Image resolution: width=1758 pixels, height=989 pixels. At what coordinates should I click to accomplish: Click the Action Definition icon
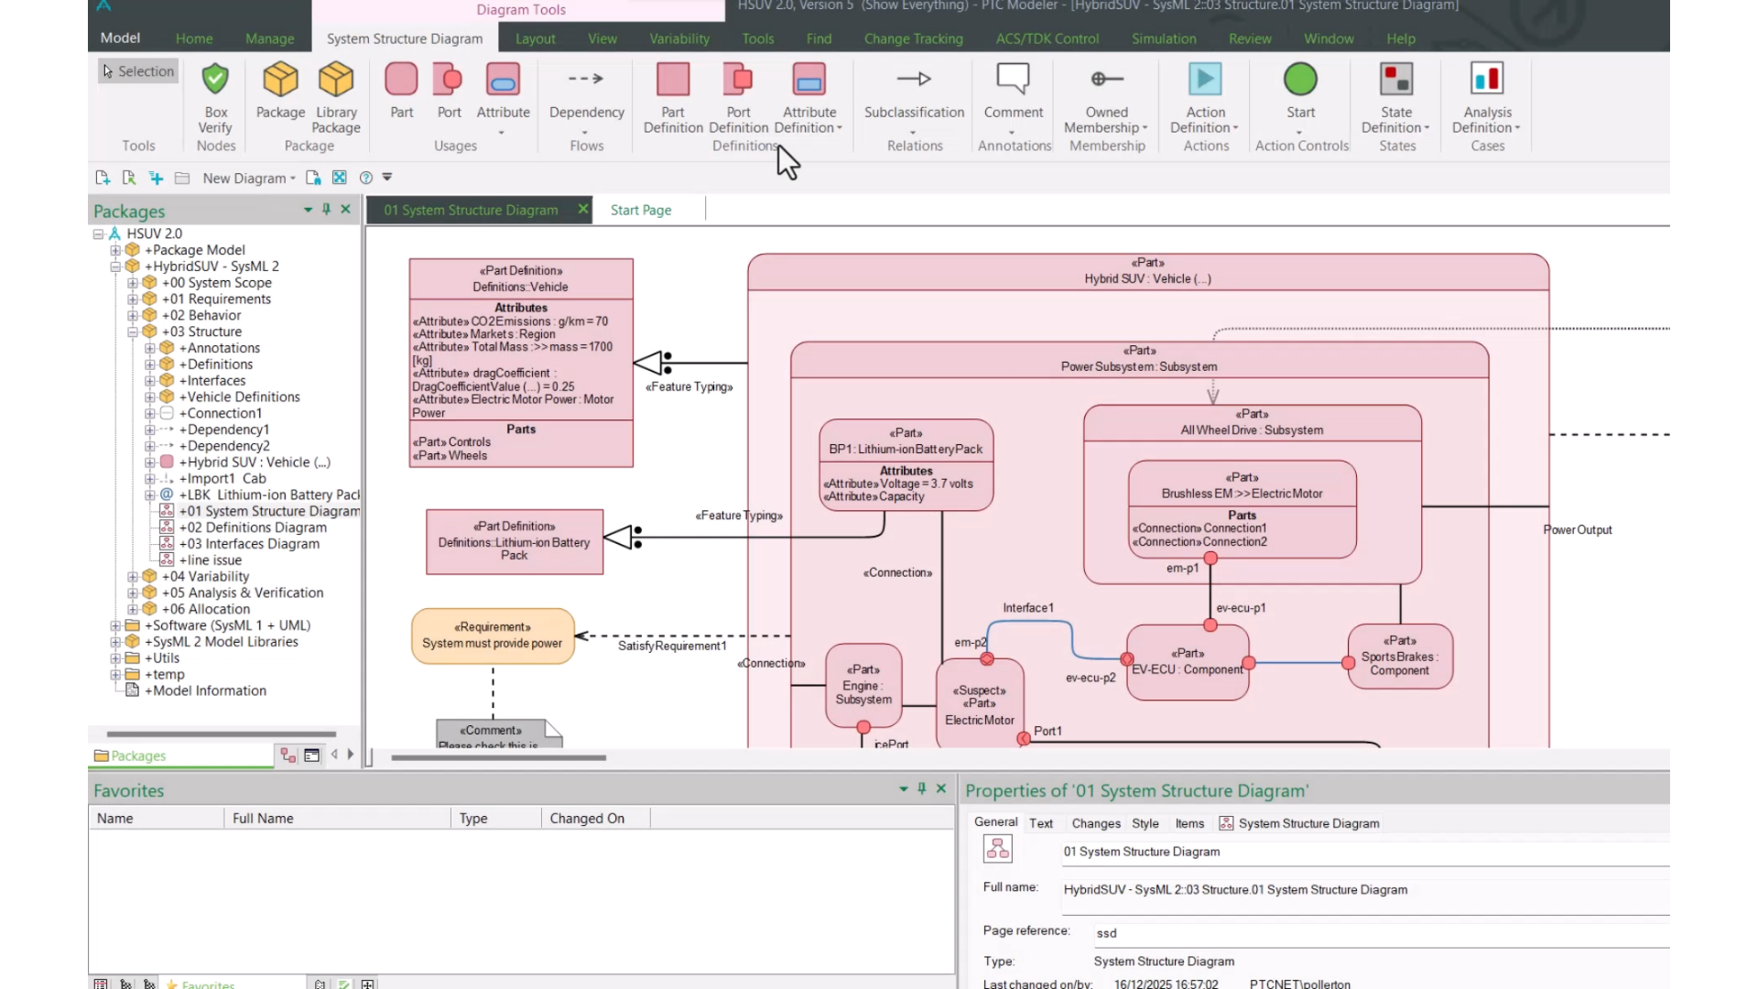pyautogui.click(x=1205, y=80)
